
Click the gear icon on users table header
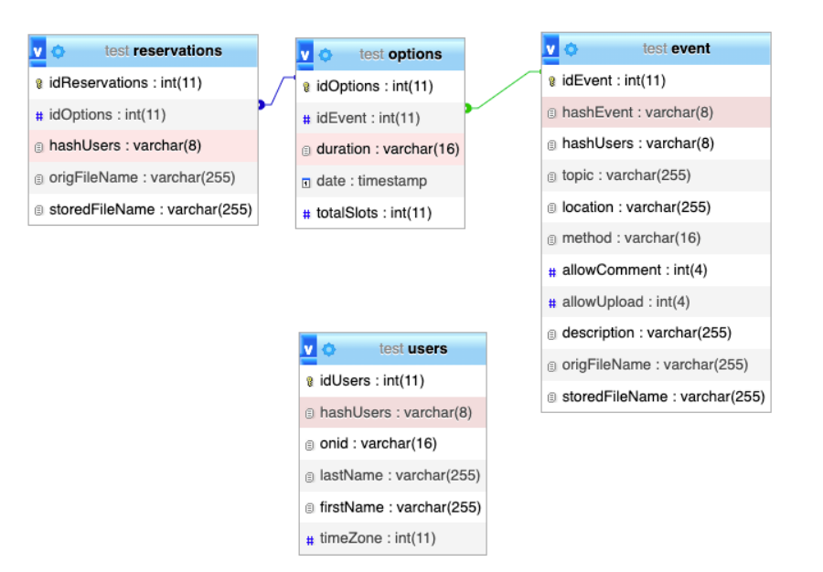tap(329, 349)
